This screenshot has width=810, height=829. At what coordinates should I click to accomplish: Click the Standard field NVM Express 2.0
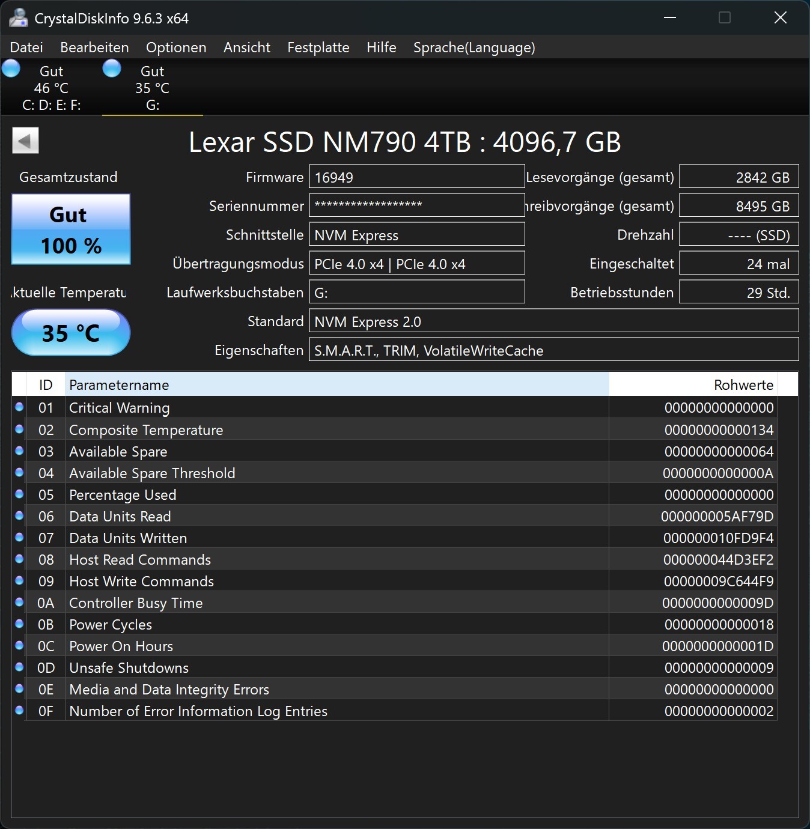(554, 321)
